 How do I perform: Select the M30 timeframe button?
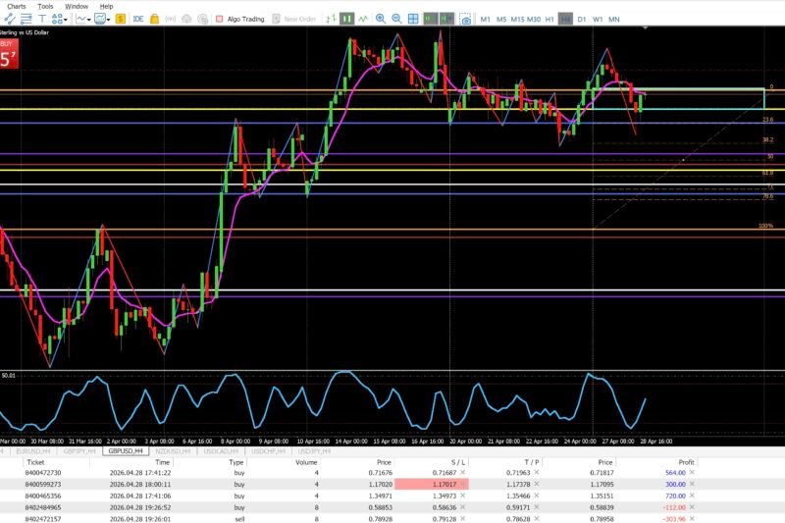[534, 19]
